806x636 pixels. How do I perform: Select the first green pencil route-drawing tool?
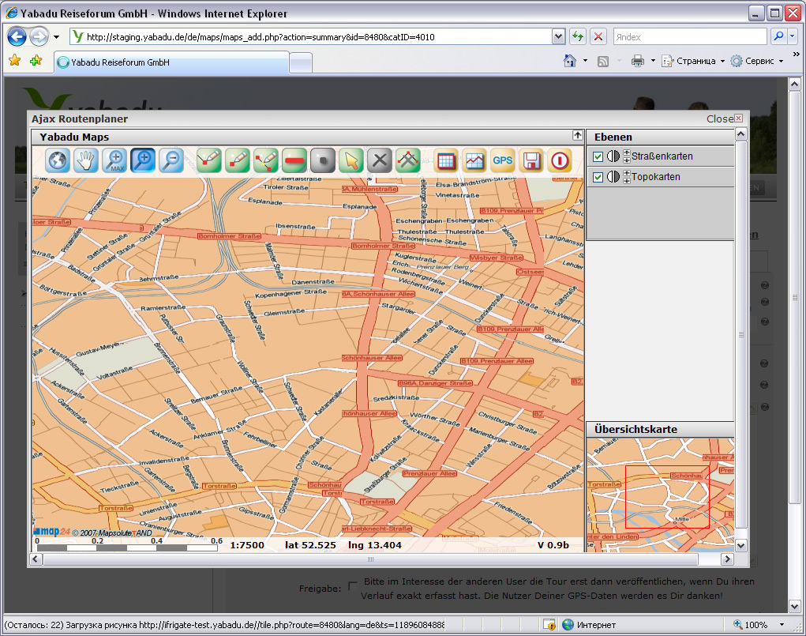tap(208, 160)
